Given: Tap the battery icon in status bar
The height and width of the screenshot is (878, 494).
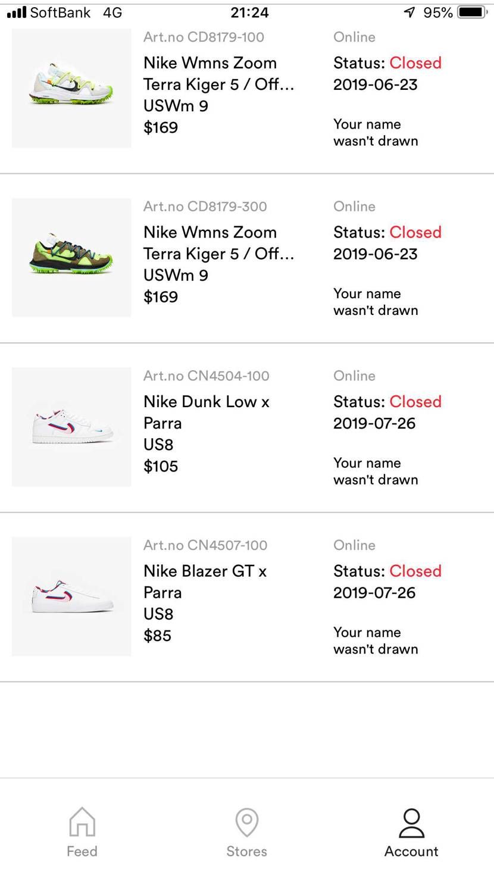Looking at the screenshot, I should tap(473, 13).
